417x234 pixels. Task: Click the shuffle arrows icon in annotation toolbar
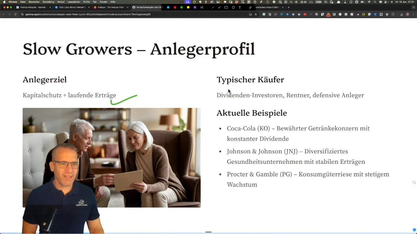coord(202,7)
